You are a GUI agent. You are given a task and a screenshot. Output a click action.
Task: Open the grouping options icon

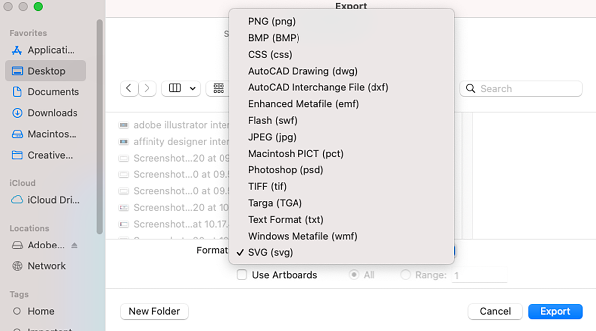[218, 88]
